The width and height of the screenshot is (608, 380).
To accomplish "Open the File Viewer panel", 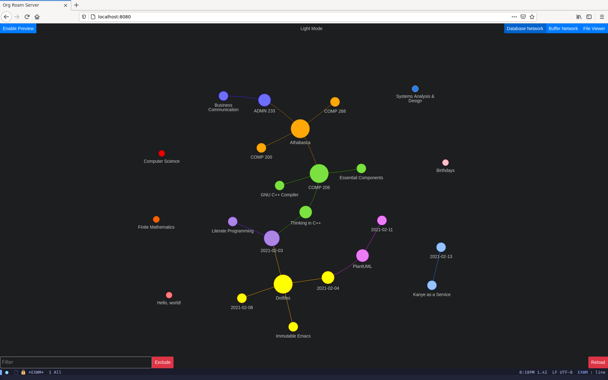I will tap(593, 28).
